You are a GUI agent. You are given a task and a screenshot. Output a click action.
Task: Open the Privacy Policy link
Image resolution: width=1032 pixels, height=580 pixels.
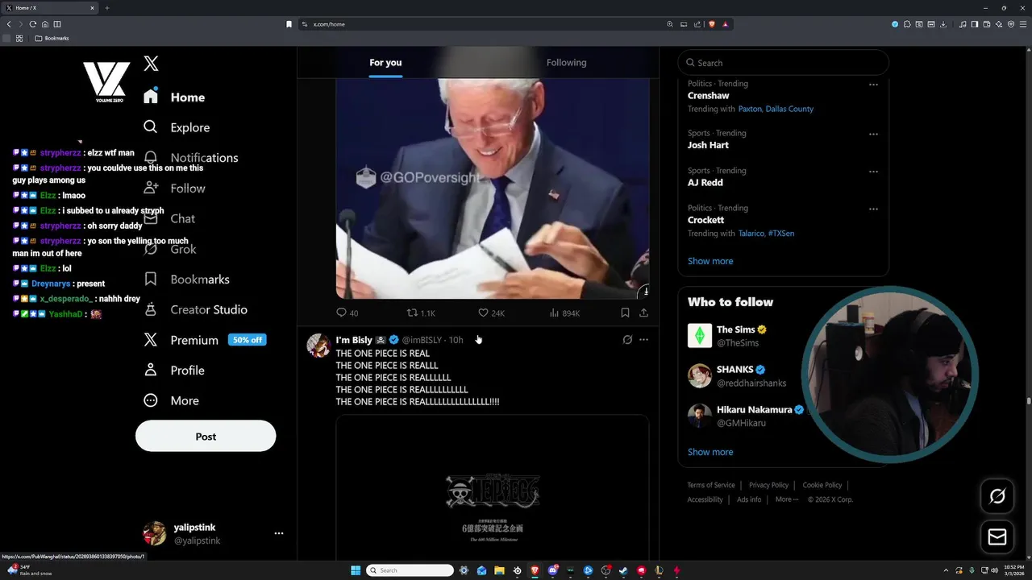pyautogui.click(x=768, y=485)
